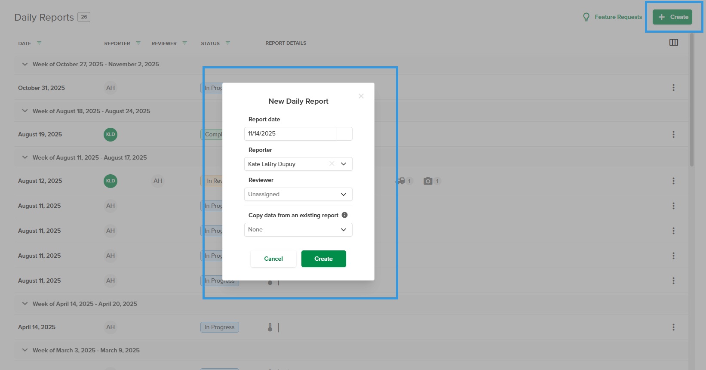Viewport: 706px width, 370px height.
Task: Open the Copy data from existing report dropdown
Action: click(298, 230)
